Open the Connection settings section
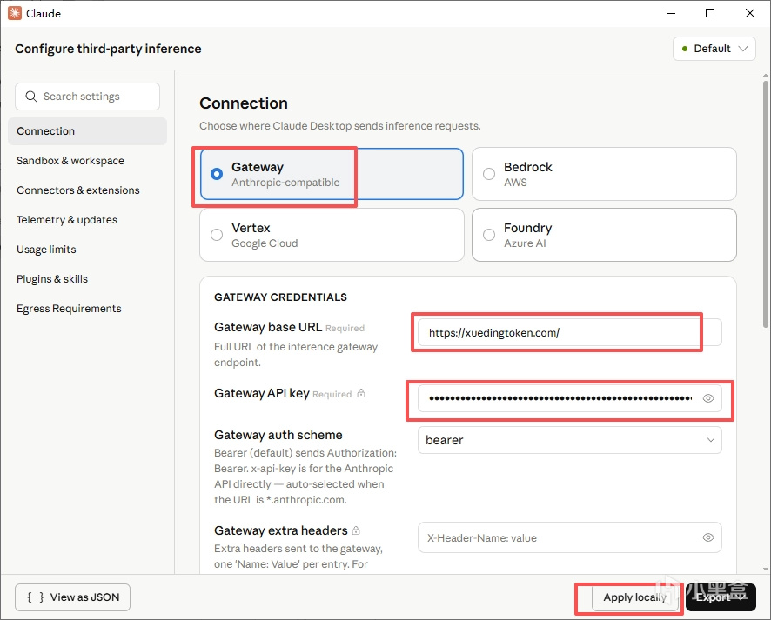This screenshot has height=620, width=771. pyautogui.click(x=88, y=131)
